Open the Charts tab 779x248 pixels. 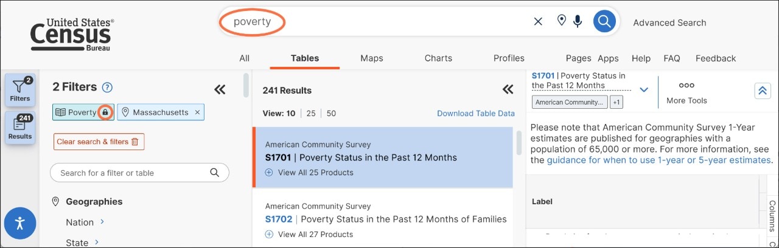438,58
